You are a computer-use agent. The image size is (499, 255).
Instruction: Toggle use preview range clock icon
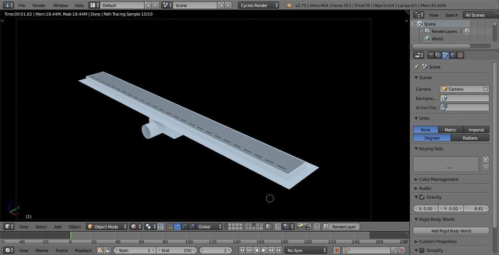[100, 250]
